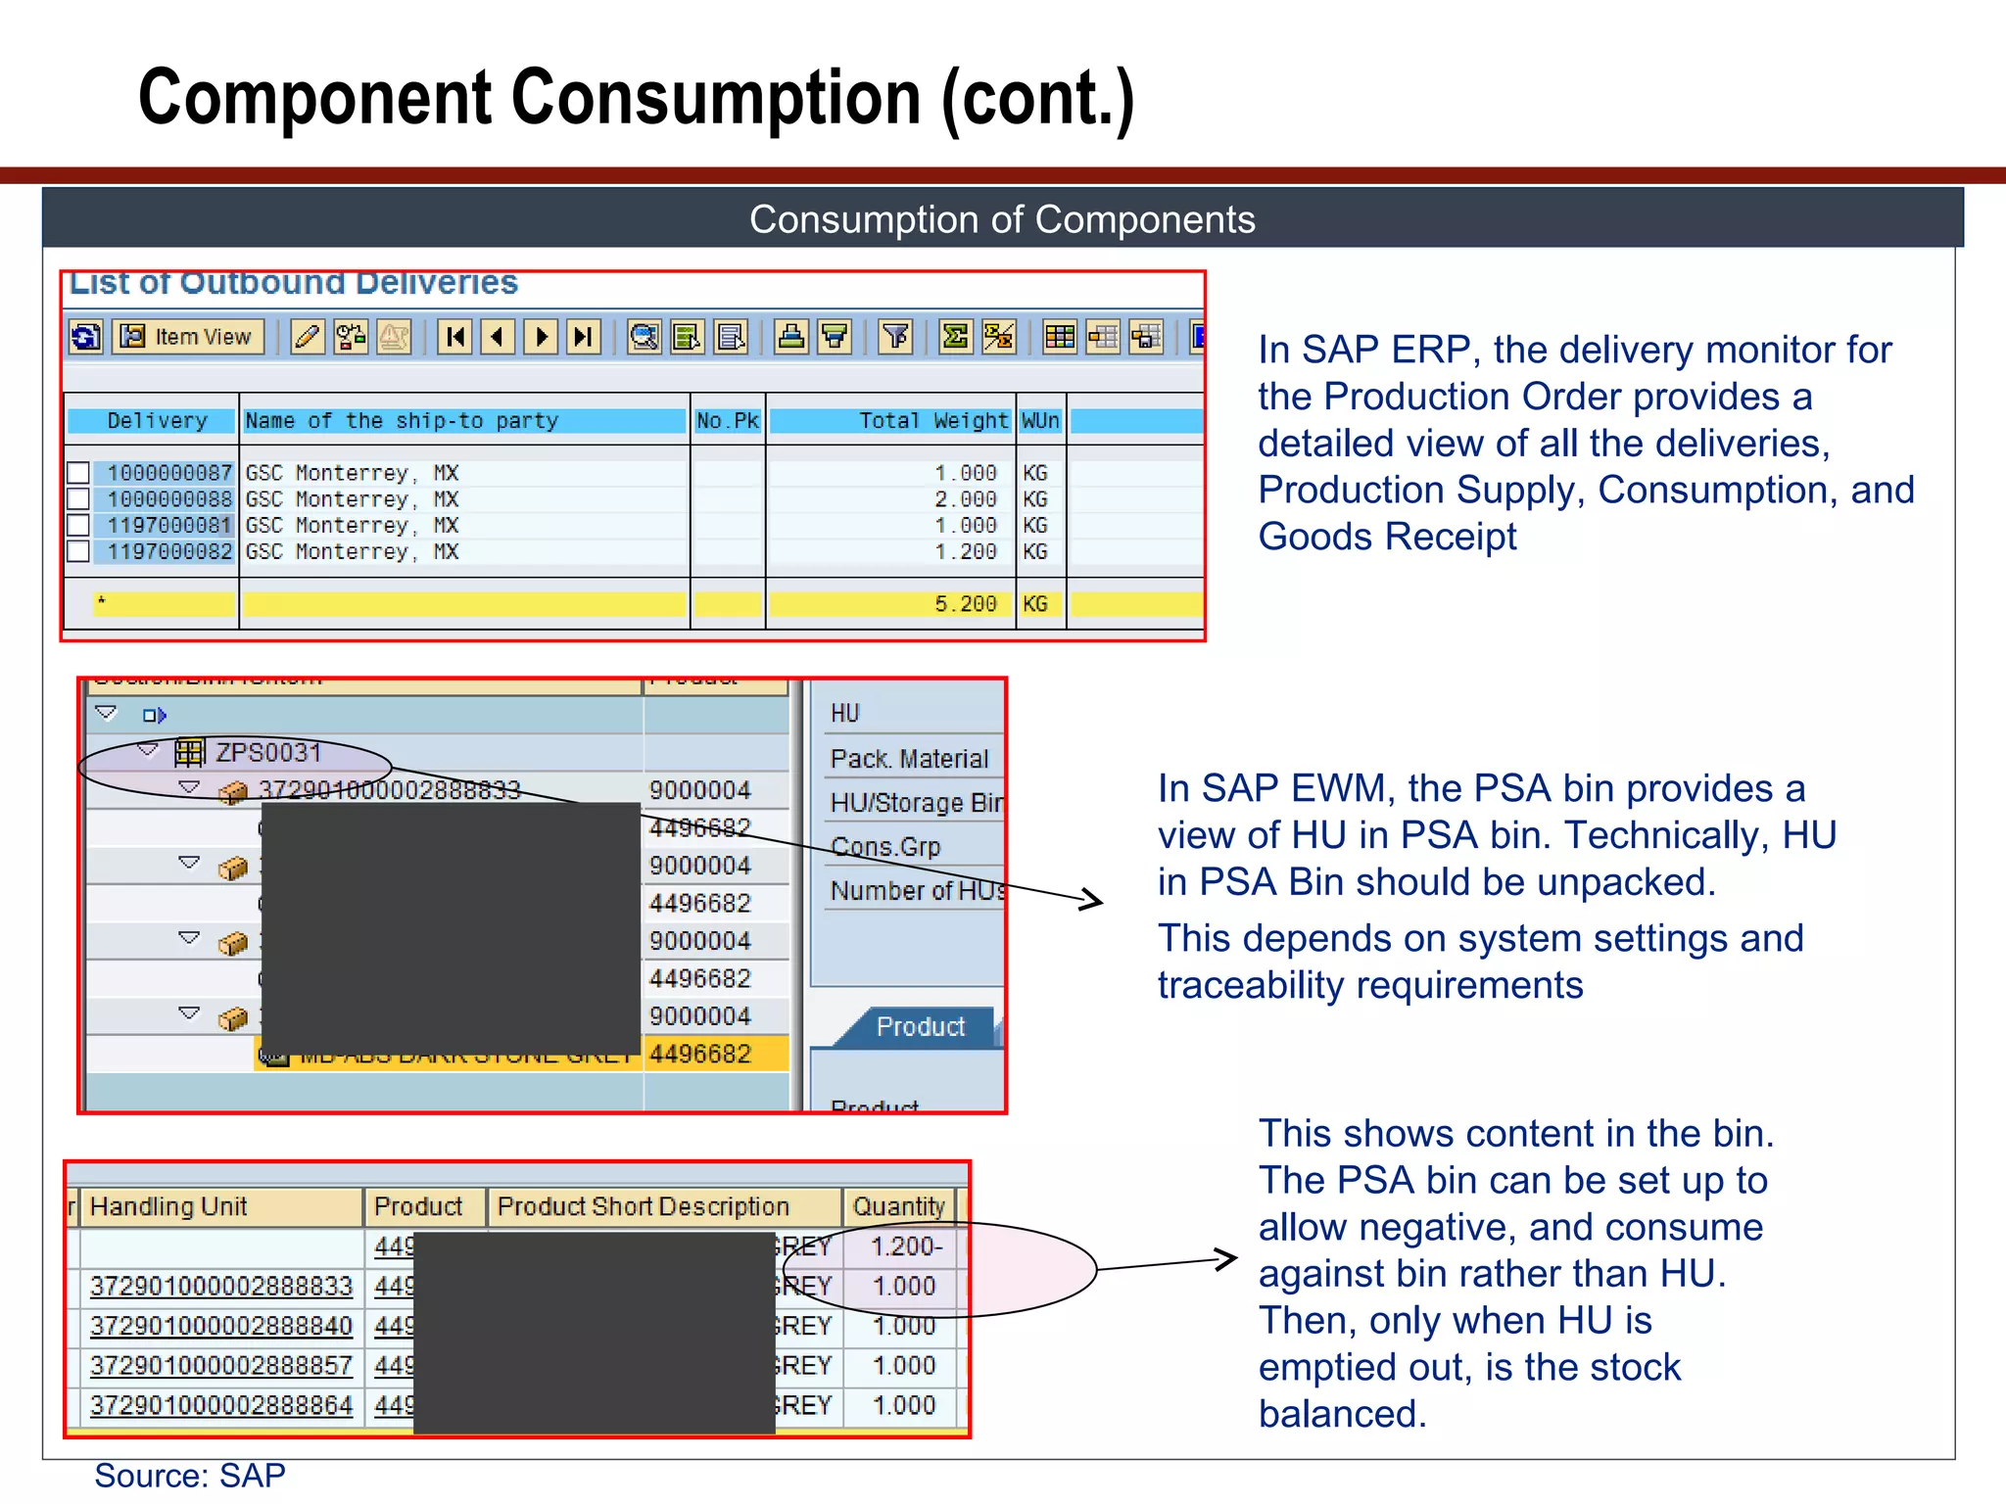Click the Save Layout grid icon
This screenshot has height=1504, width=2006.
(x=1146, y=338)
